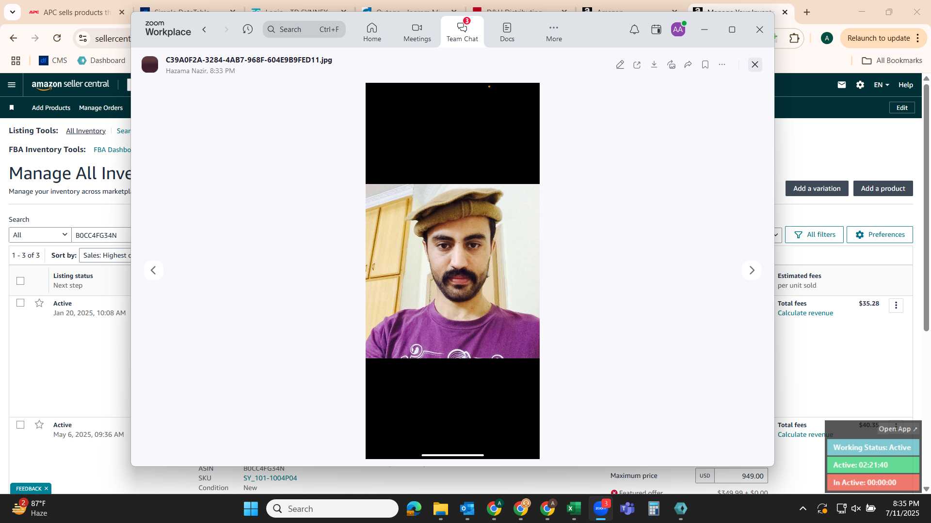Click the Zoom history clock icon
Image resolution: width=931 pixels, height=523 pixels.
tap(248, 30)
